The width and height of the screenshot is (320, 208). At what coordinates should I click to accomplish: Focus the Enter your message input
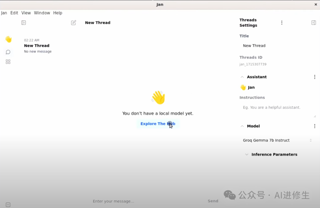(x=148, y=201)
